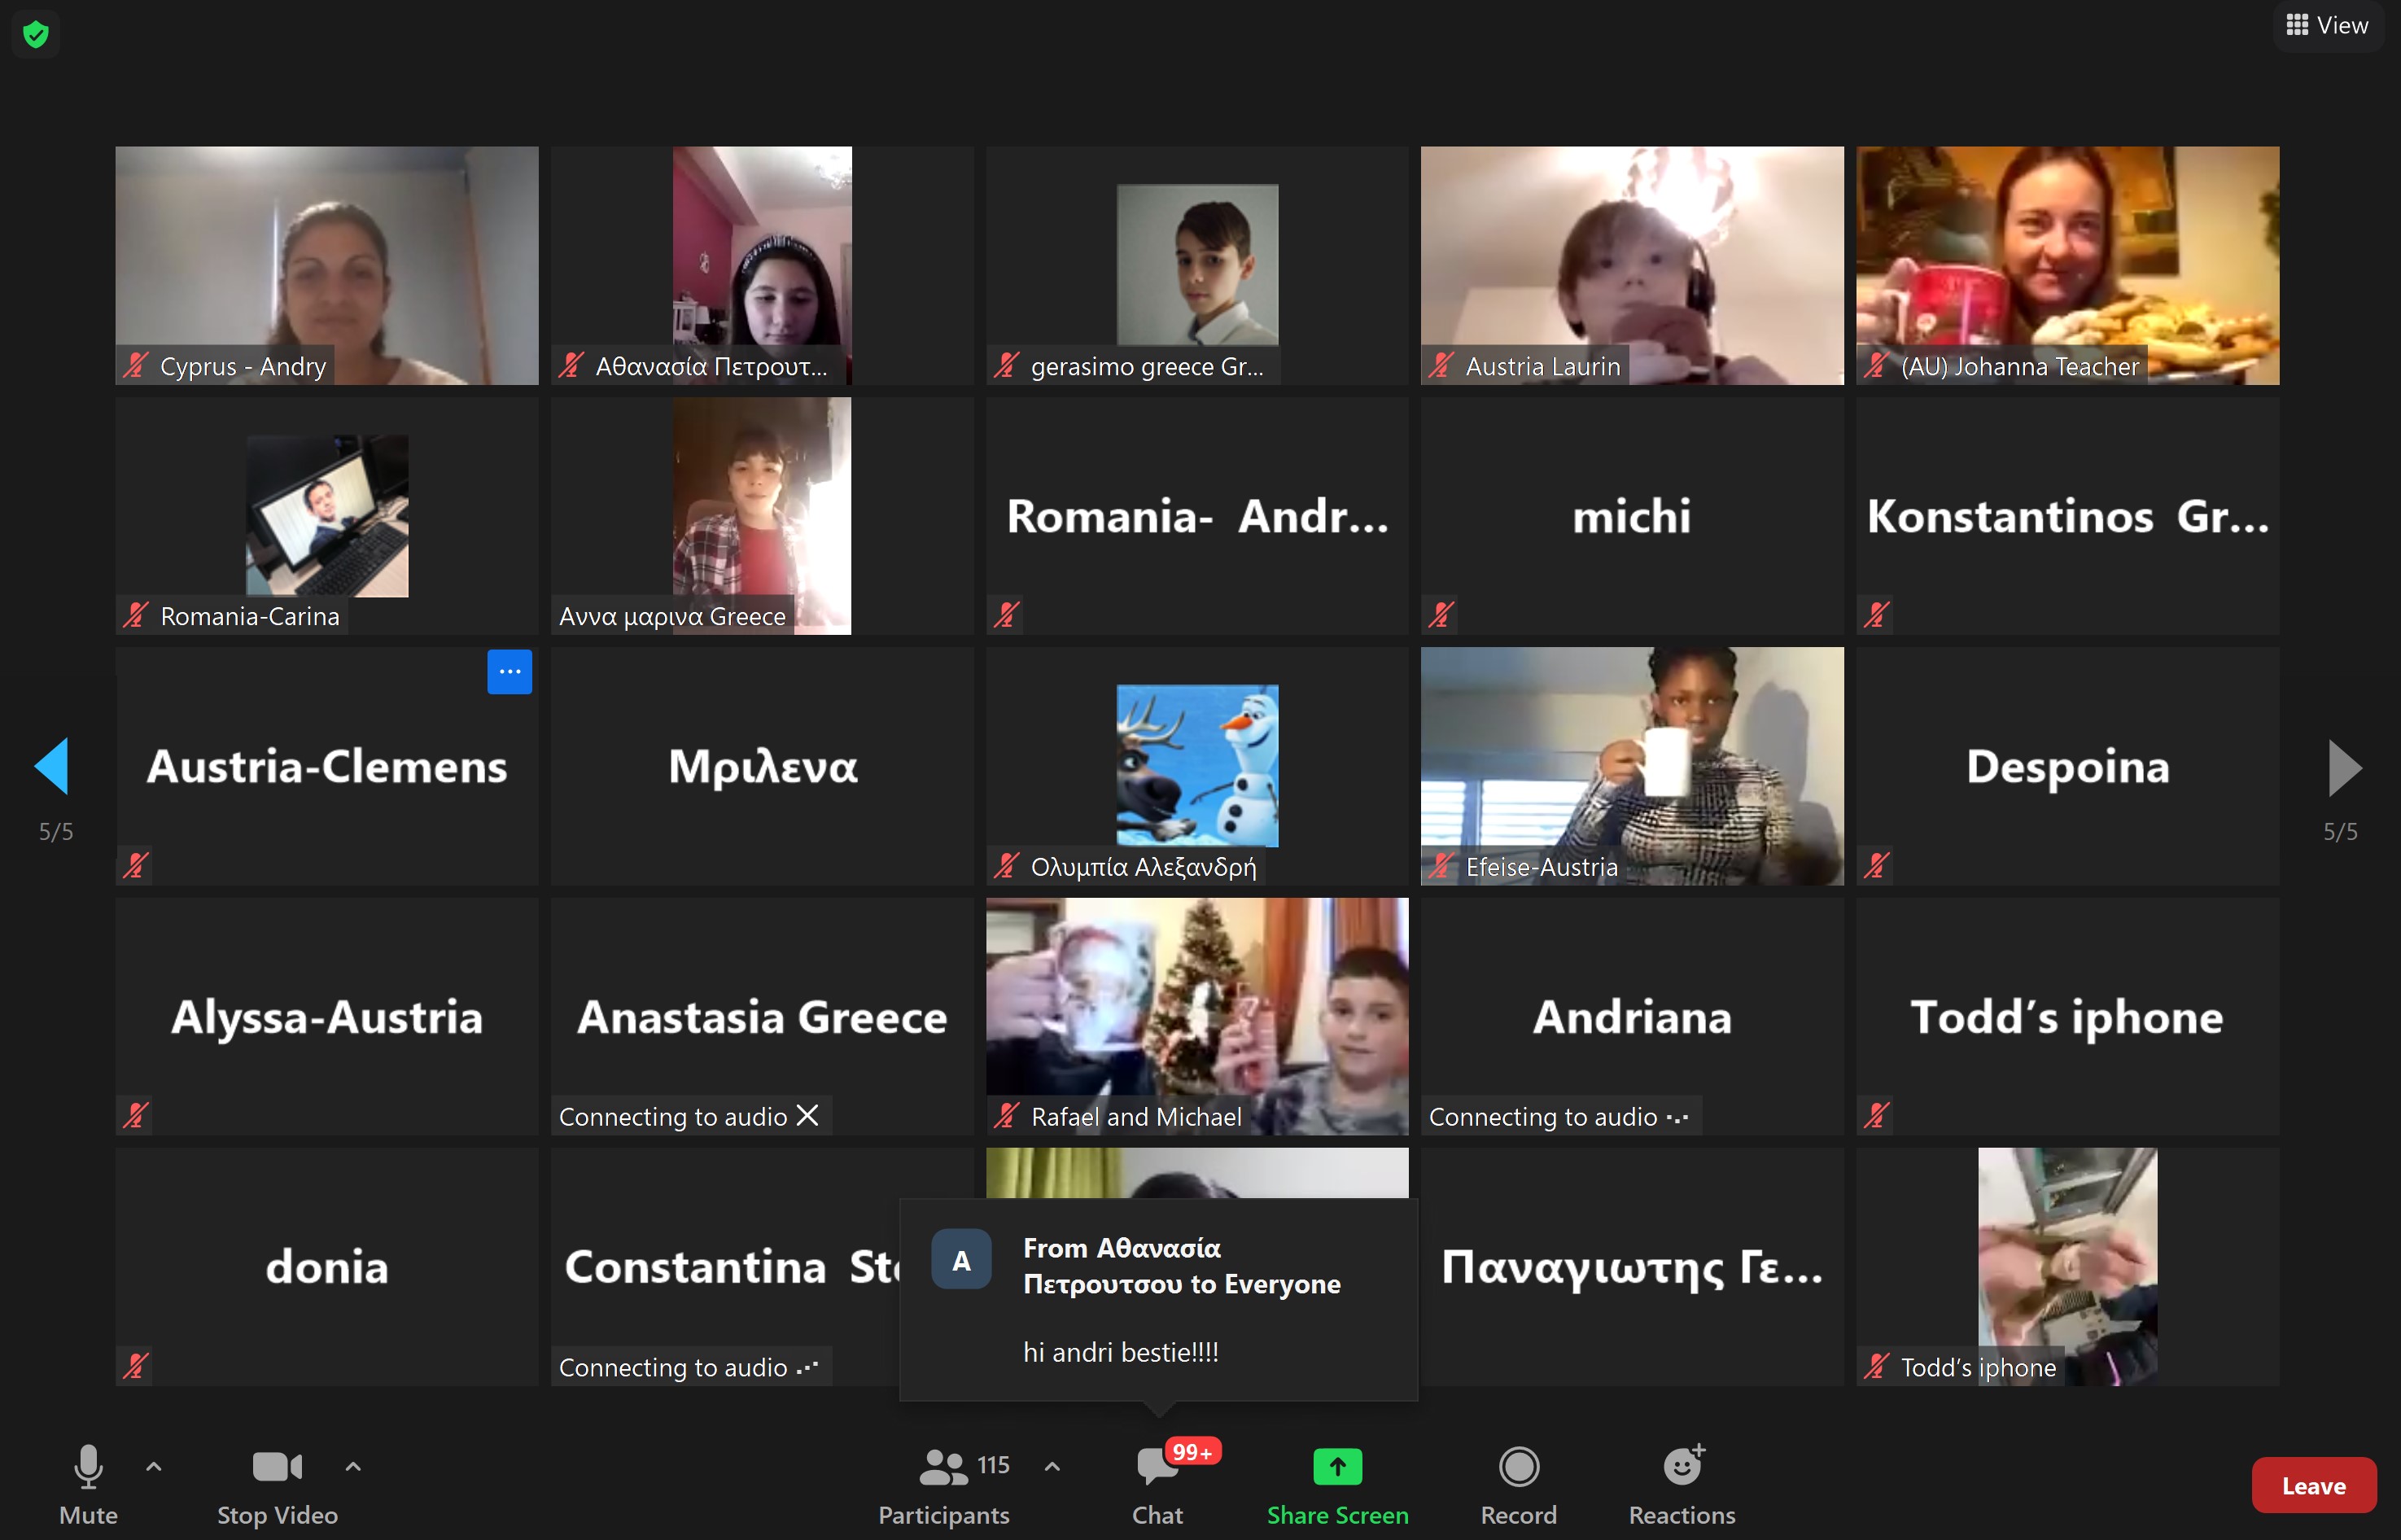
Task: Select the Efeise-Austria video tile
Action: 1632,765
